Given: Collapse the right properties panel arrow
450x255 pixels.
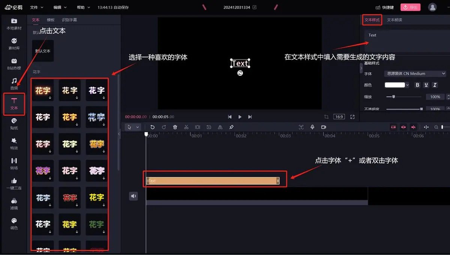Looking at the screenshot, I should point(361,69).
